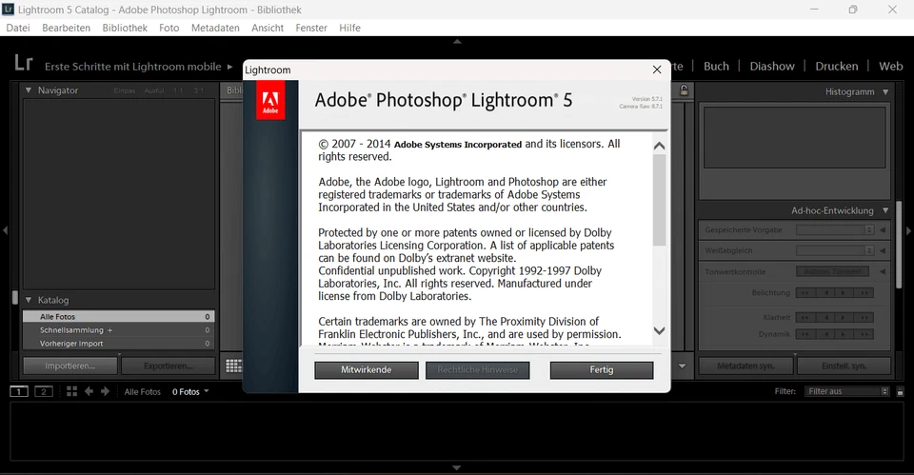Image resolution: width=914 pixels, height=475 pixels.
Task: Click the Metadaten syn. button
Action: tap(745, 366)
